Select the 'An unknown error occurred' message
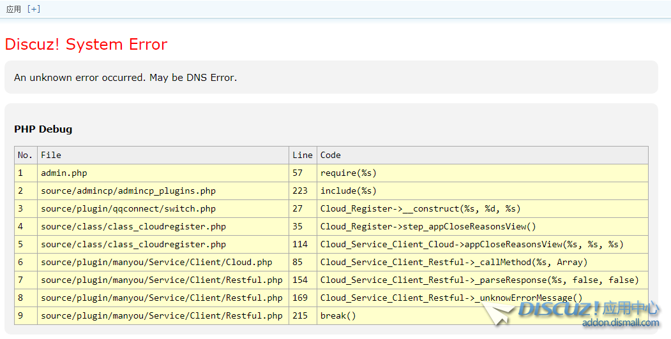671x339 pixels. (x=125, y=77)
